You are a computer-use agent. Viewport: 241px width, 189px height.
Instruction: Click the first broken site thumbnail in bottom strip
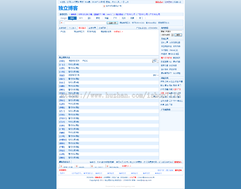tap(61, 166)
